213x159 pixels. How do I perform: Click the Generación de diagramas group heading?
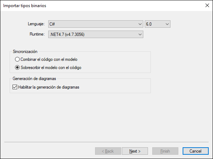[x=34, y=79]
